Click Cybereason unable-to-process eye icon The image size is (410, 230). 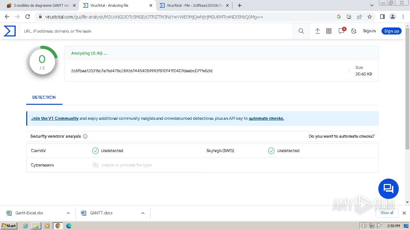(95, 165)
